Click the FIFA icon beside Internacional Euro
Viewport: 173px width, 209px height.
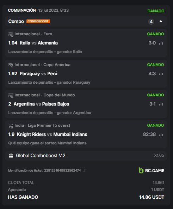pyautogui.click(x=11, y=34)
